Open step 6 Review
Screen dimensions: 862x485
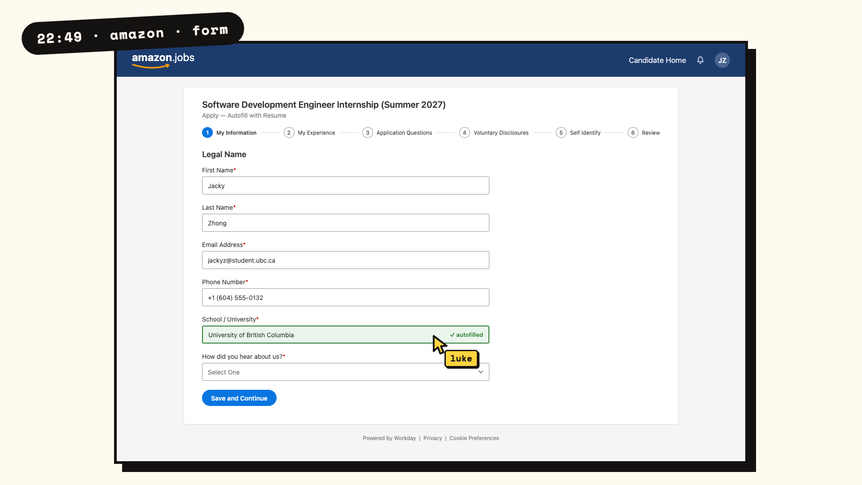[644, 132]
